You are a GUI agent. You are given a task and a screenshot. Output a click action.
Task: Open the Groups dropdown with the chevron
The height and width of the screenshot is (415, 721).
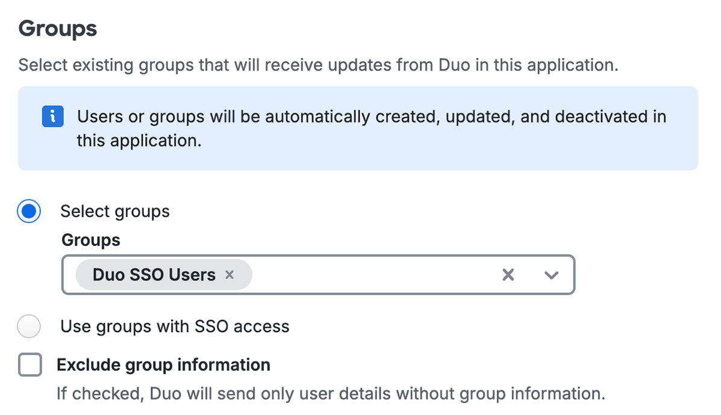[x=551, y=275]
